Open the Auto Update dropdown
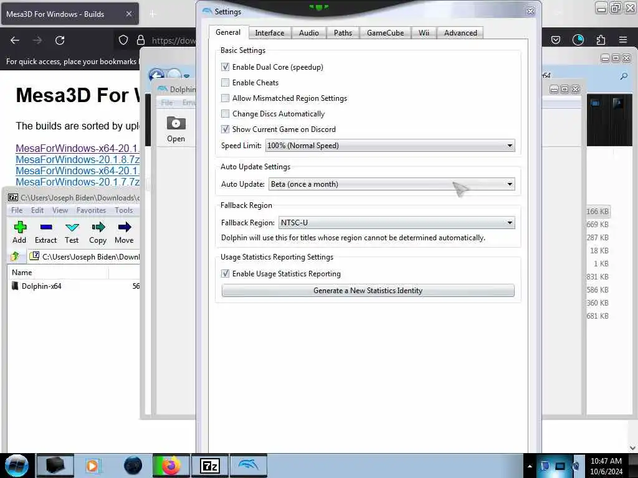This screenshot has height=478, width=638. [391, 184]
